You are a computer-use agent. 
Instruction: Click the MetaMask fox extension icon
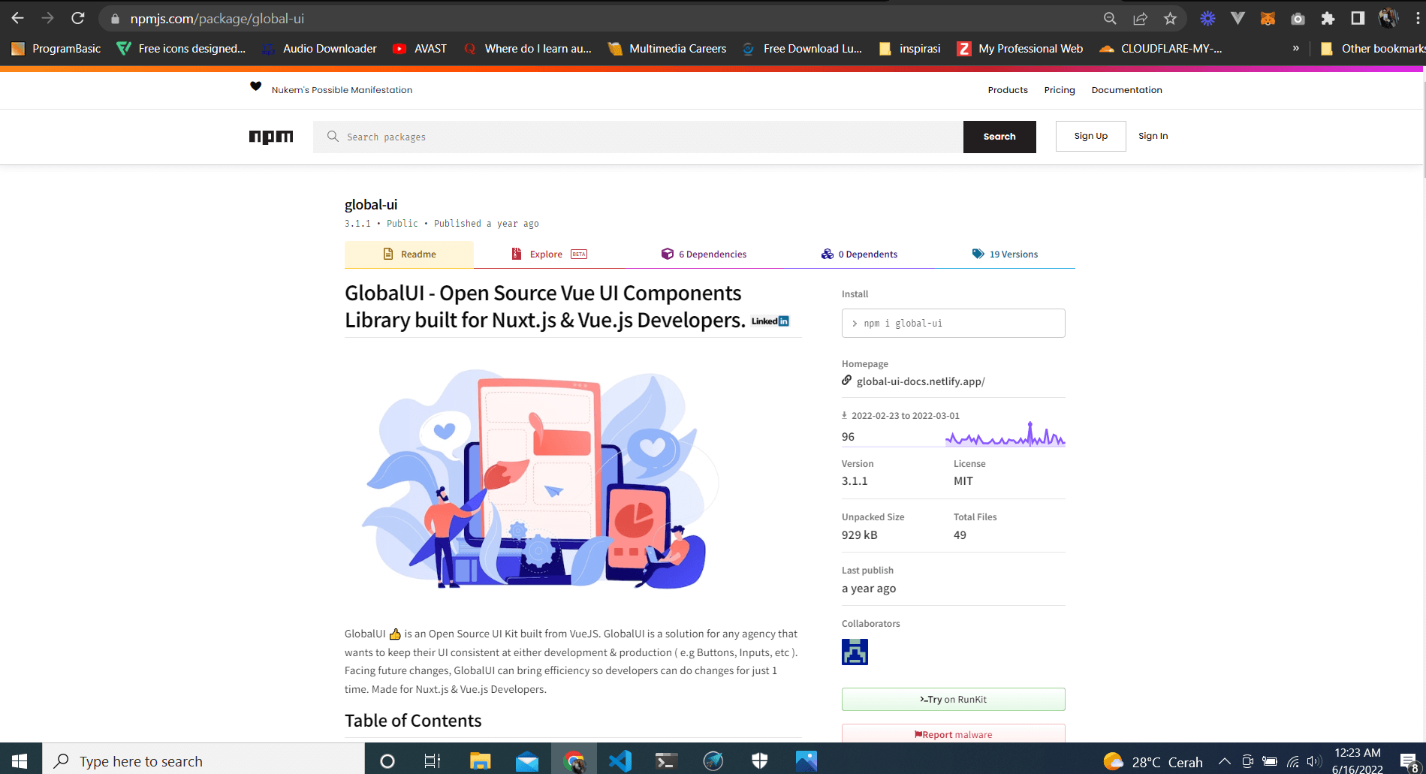pyautogui.click(x=1268, y=19)
